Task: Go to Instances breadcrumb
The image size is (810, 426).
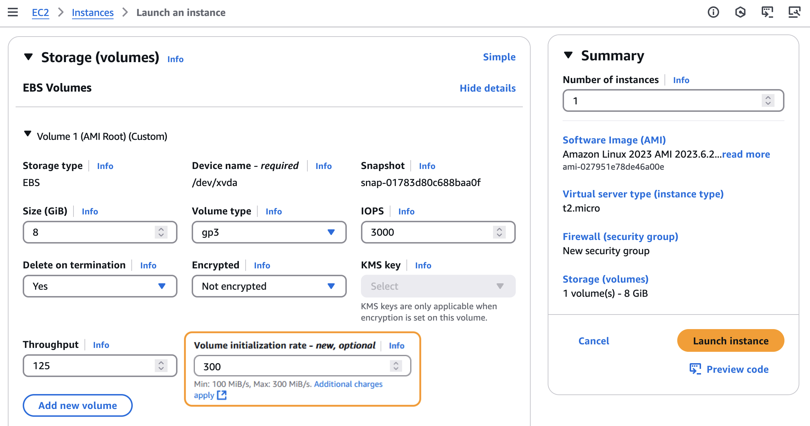Action: click(93, 13)
